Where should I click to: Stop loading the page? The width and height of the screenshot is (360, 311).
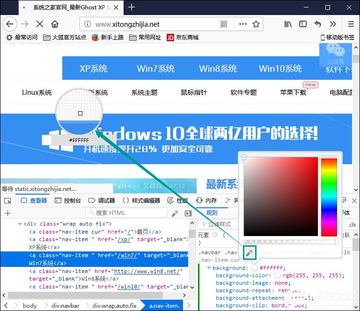(40, 24)
